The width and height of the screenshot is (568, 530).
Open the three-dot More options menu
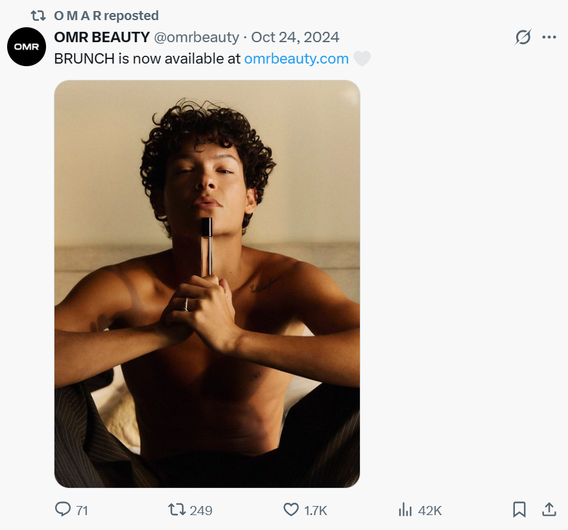click(549, 38)
